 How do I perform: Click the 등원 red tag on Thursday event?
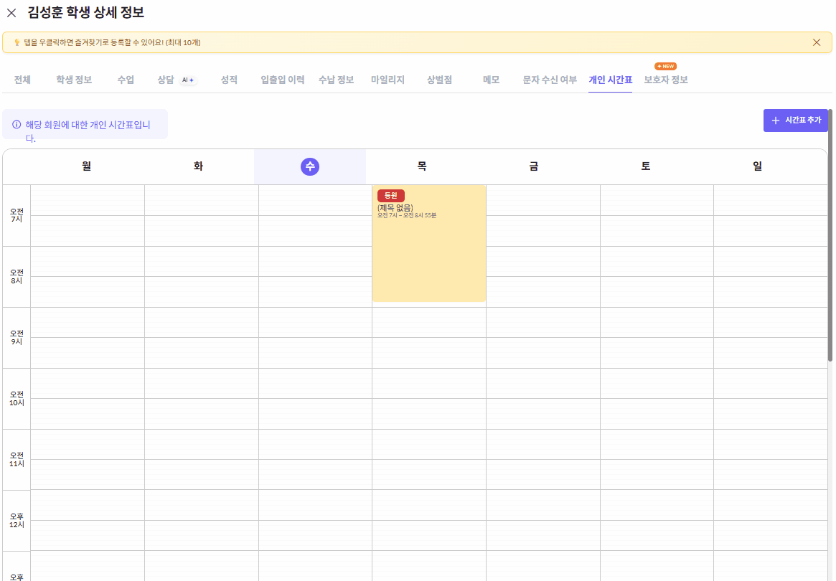point(391,196)
